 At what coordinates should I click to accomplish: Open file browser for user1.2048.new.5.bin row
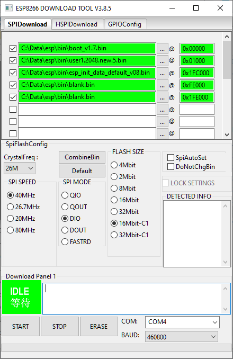pyautogui.click(x=162, y=61)
